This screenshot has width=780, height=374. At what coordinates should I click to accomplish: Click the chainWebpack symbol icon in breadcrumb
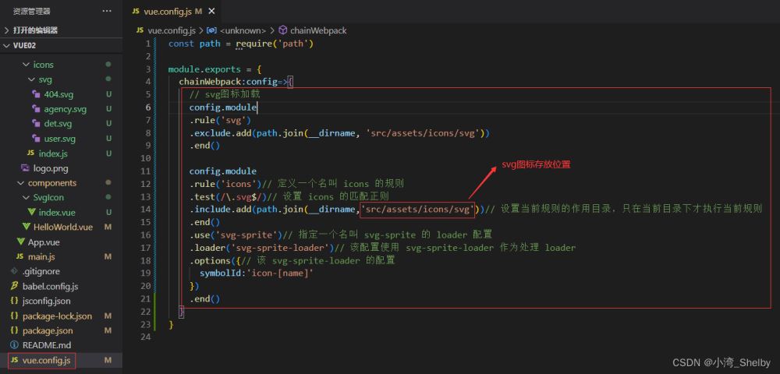pos(282,30)
